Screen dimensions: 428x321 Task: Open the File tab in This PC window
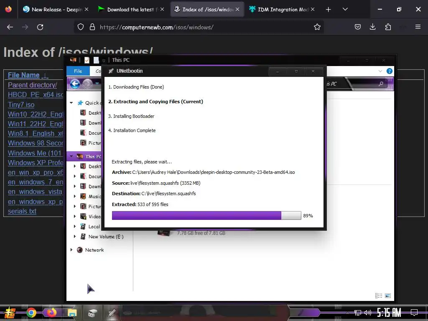pyautogui.click(x=78, y=71)
